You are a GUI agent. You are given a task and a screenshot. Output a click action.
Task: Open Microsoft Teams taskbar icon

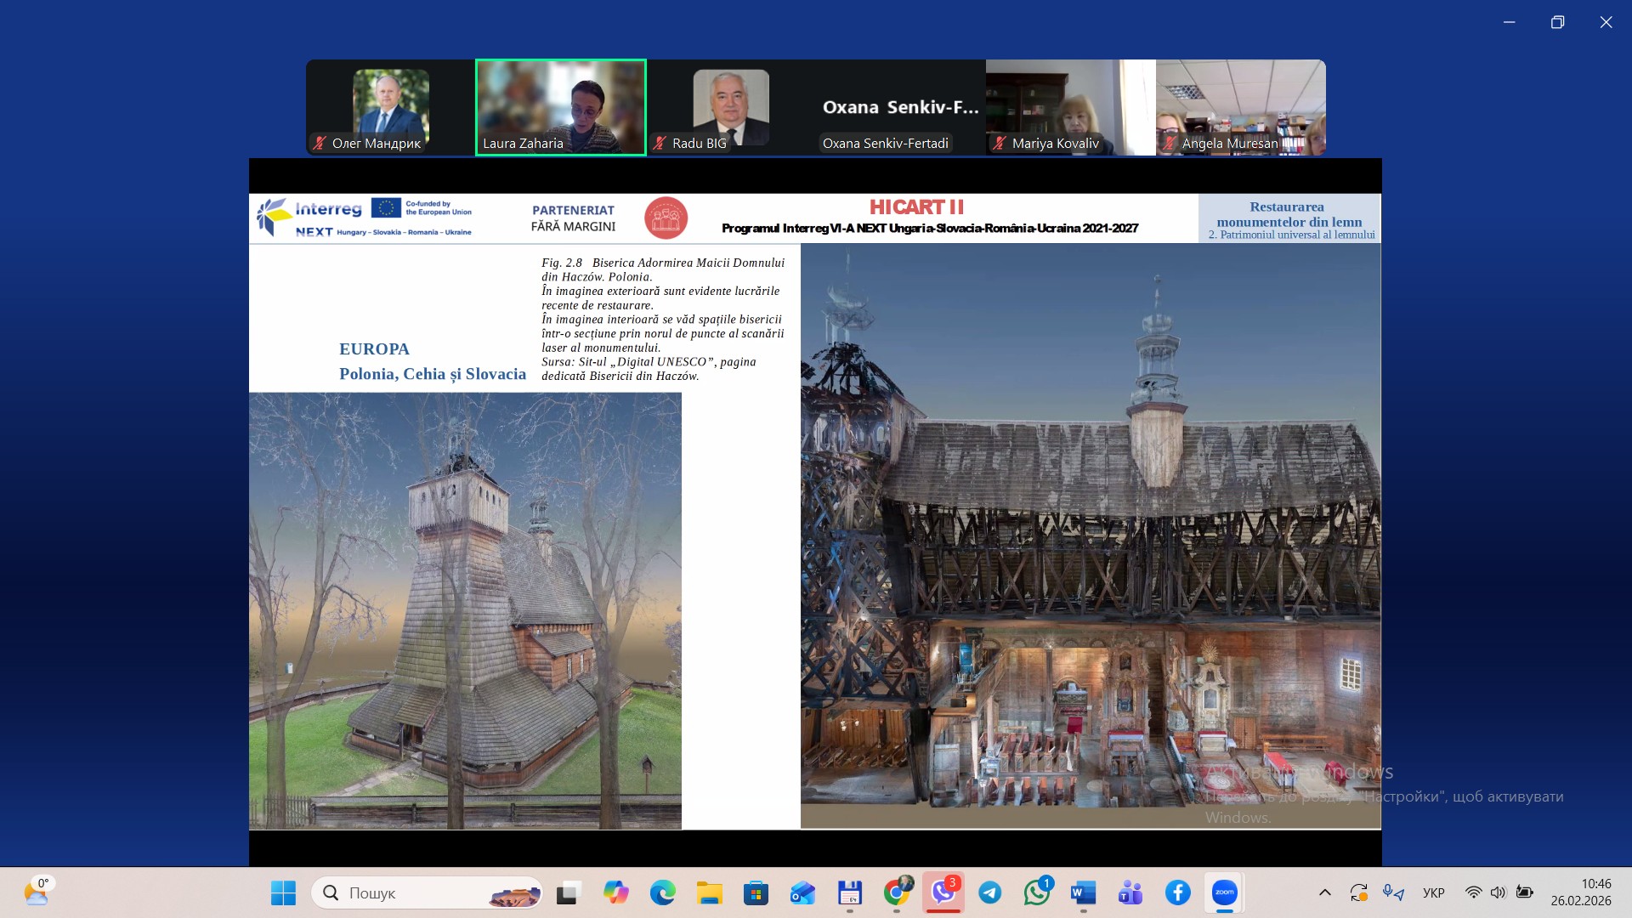(x=1130, y=892)
